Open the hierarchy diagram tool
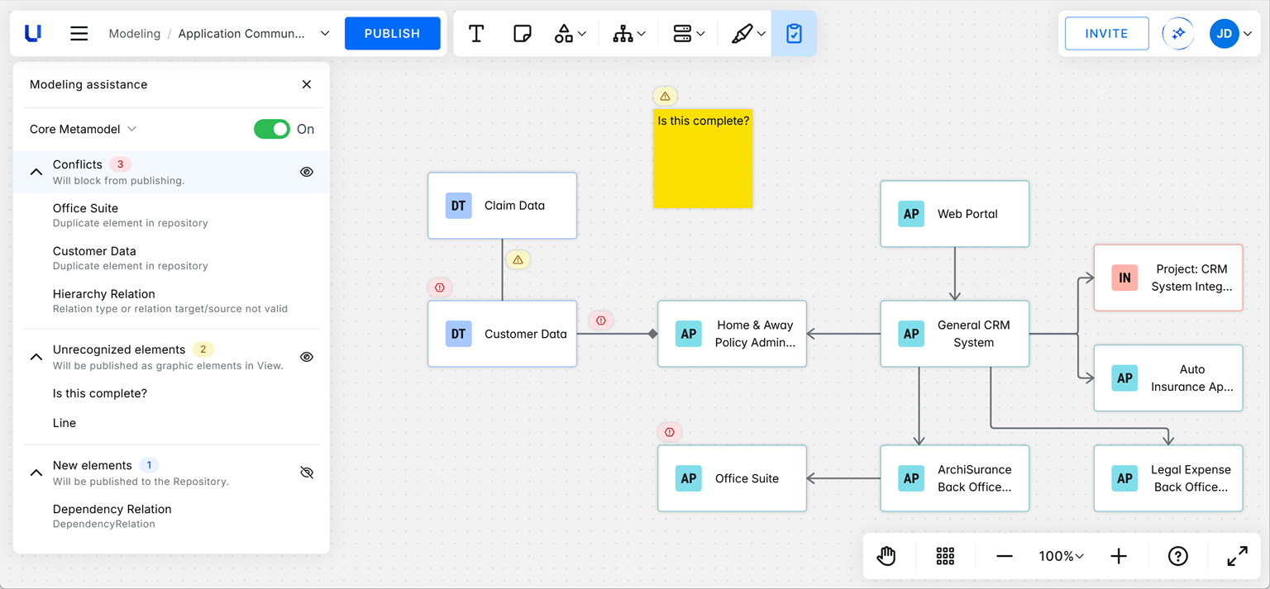Screen dimensions: 1270x589 [x=628, y=34]
